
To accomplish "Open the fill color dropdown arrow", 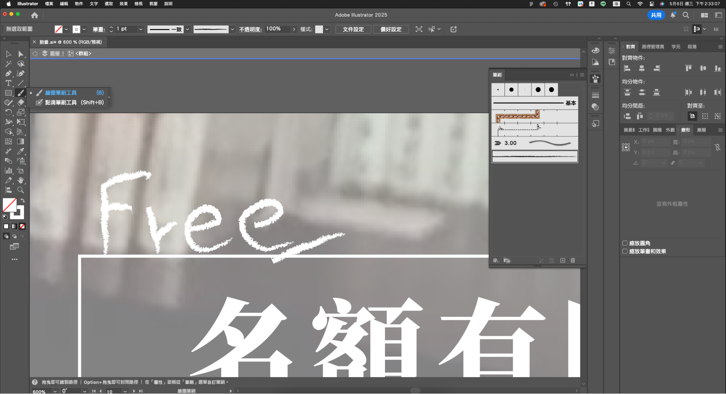I will pyautogui.click(x=66, y=29).
